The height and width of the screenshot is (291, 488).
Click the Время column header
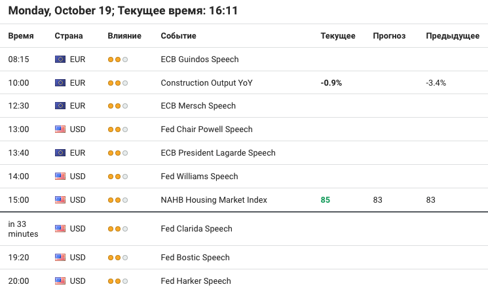[21, 36]
